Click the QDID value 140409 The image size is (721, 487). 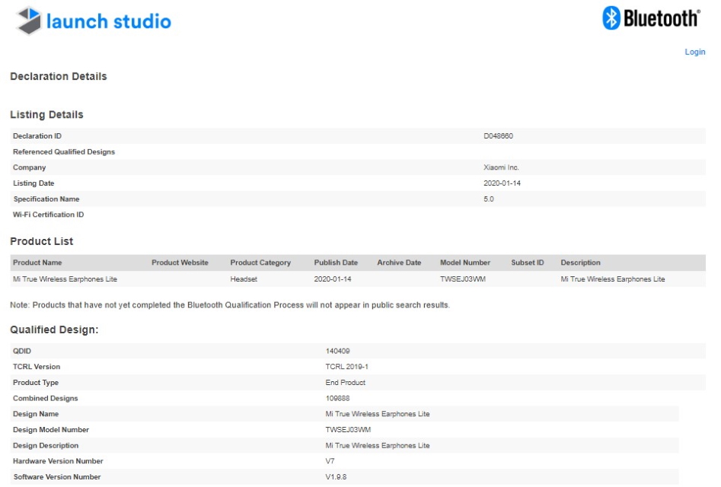[337, 351]
